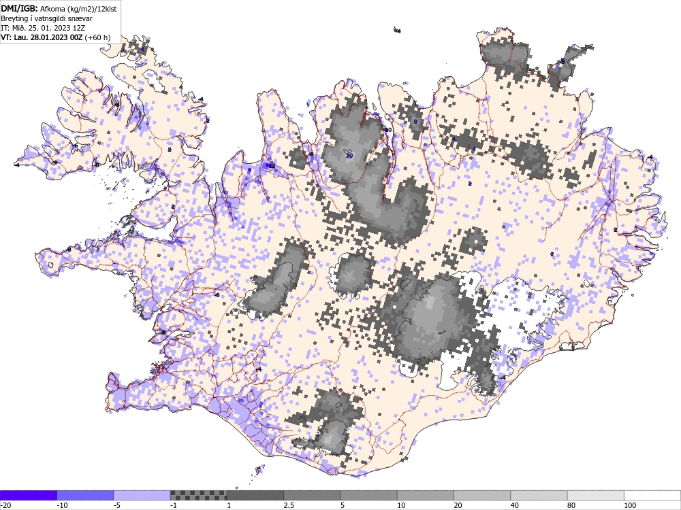This screenshot has height=510, width=681.
Task: Click the '-10' legend scale label
Action: [x=63, y=505]
